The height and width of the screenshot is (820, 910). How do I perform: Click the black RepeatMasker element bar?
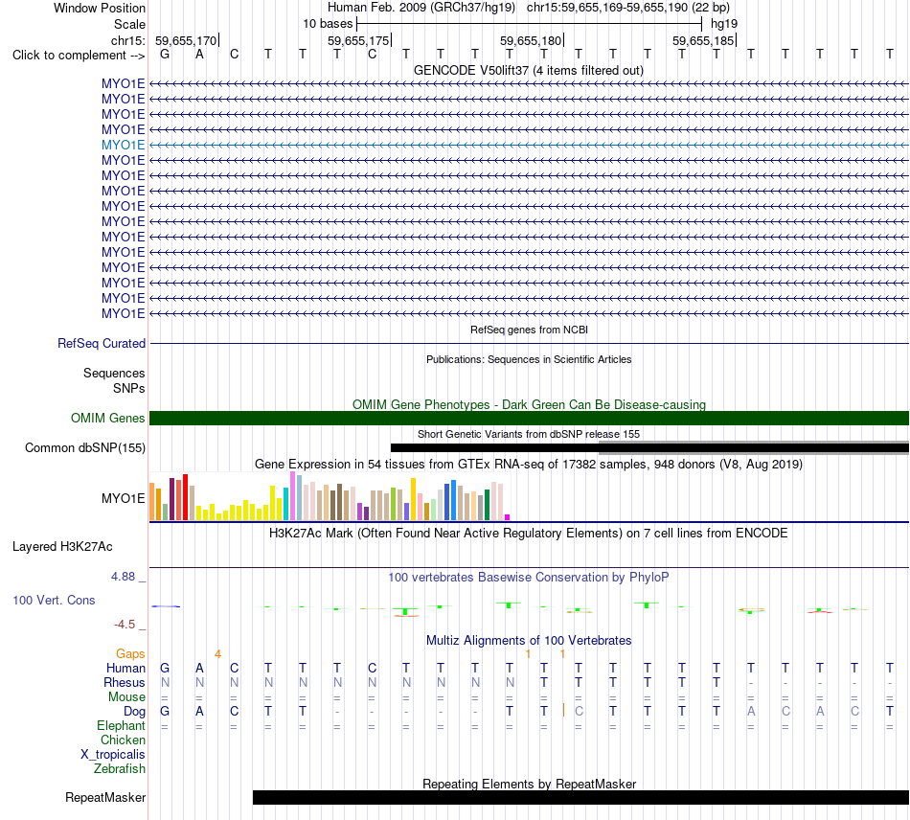[580, 797]
